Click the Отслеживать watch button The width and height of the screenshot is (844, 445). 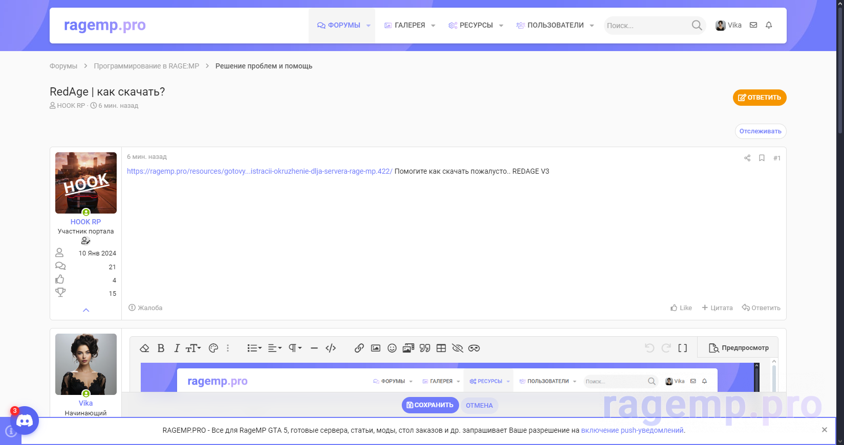761,131
